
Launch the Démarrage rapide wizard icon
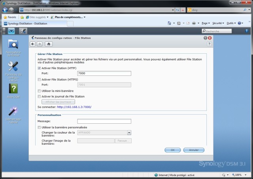(13, 115)
